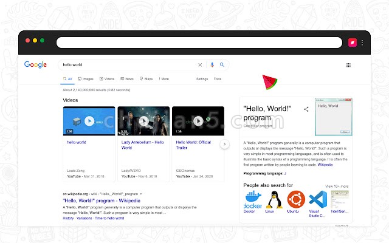Click the pink rocket extension icon

[x=353, y=43]
